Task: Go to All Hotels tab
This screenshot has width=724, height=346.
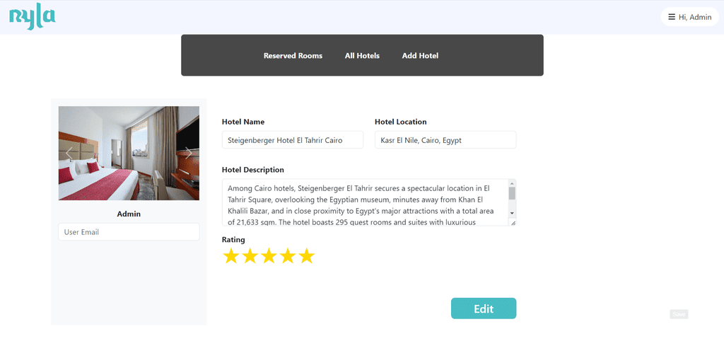Action: coord(362,55)
